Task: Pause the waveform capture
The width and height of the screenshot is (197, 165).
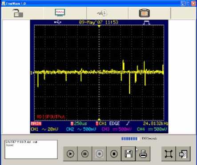Action: (x=85, y=154)
